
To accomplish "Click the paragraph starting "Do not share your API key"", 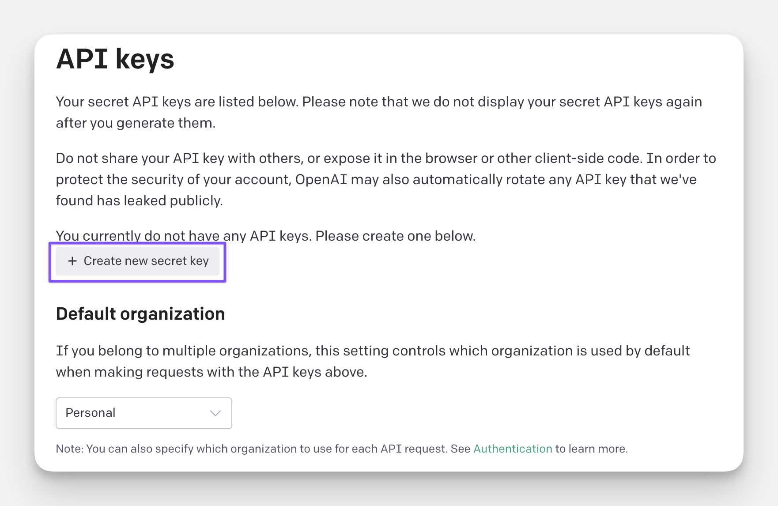I will coord(385,159).
